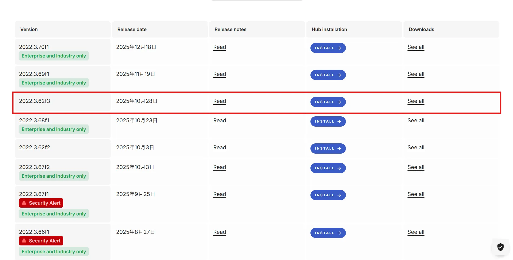Click Security Alert badge on 2022.3.66f1
This screenshot has width=513, height=260.
click(41, 241)
